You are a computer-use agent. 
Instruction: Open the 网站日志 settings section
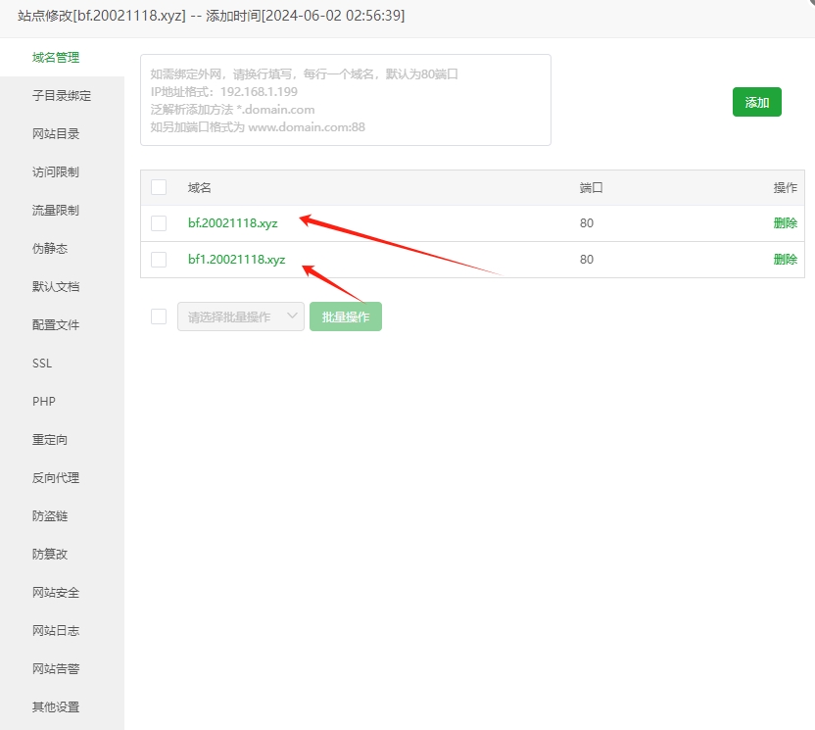click(55, 630)
